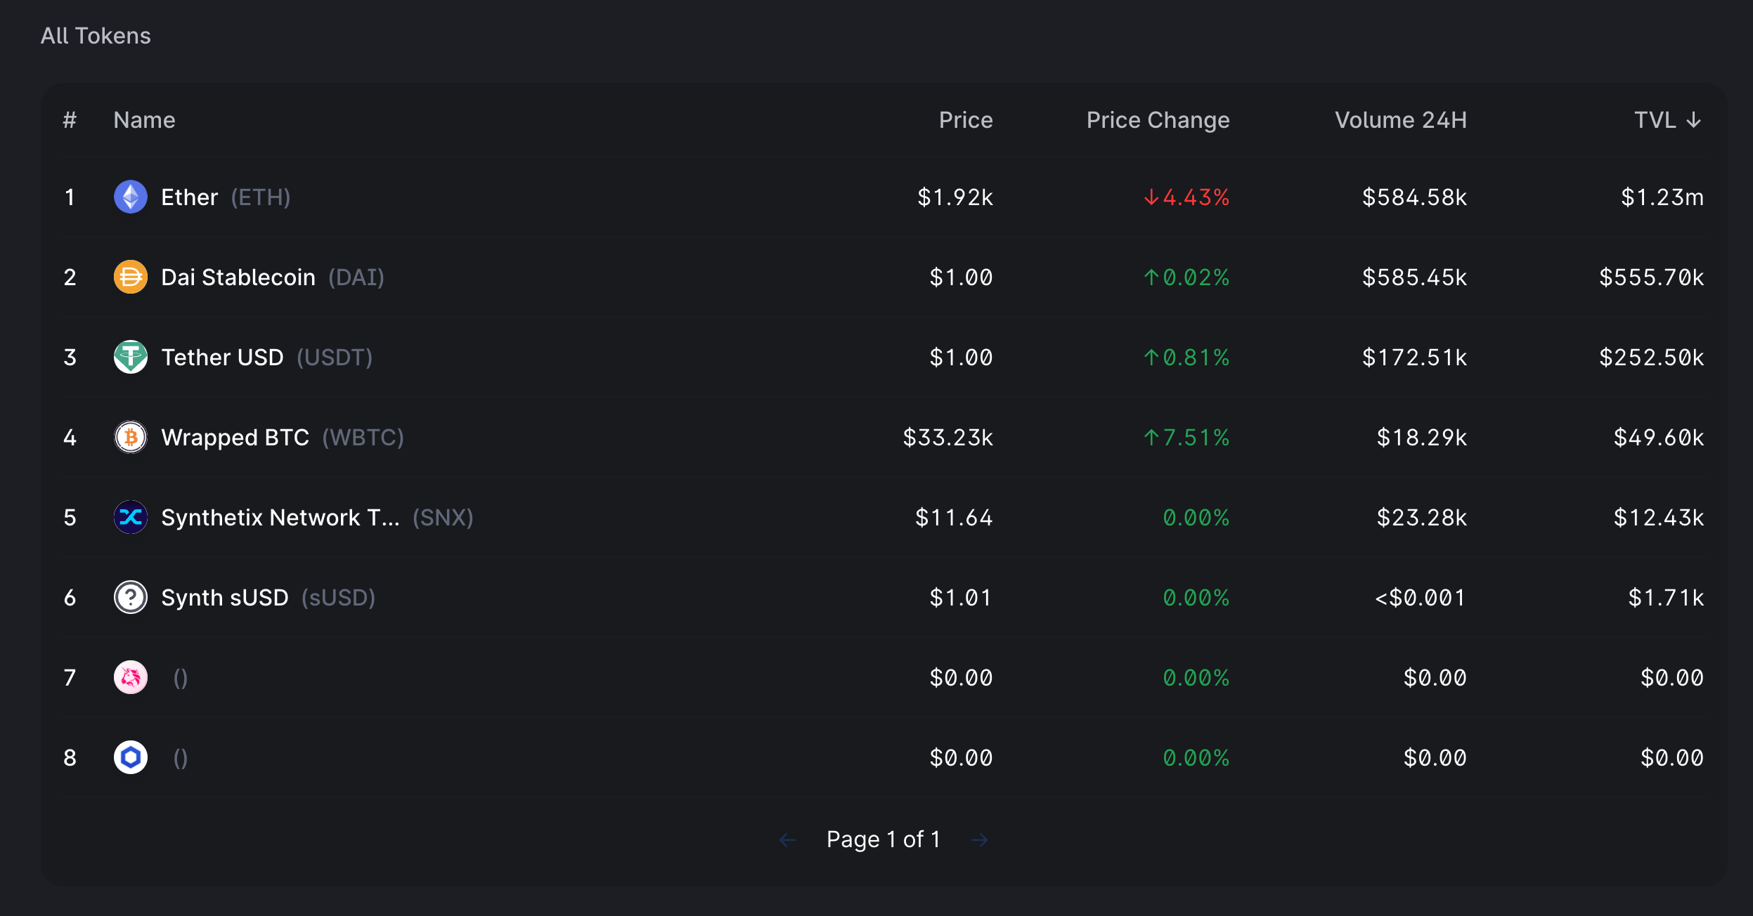The height and width of the screenshot is (916, 1753).
Task: Sort tokens by Name column header
Action: (144, 120)
